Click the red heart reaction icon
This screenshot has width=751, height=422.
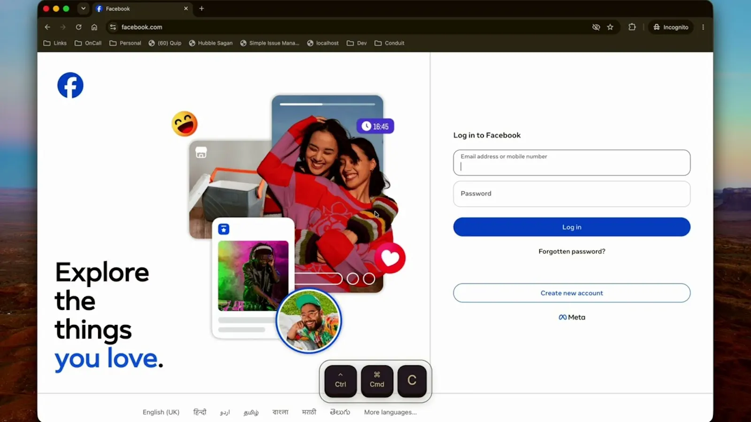click(390, 258)
